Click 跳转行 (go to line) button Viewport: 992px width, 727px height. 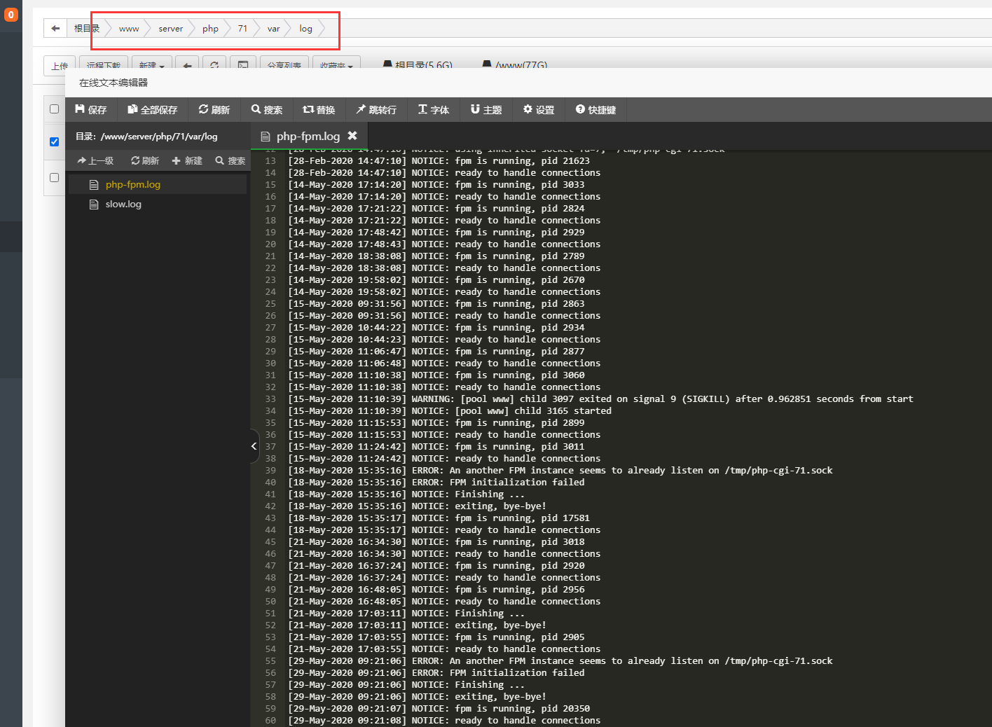coord(376,109)
